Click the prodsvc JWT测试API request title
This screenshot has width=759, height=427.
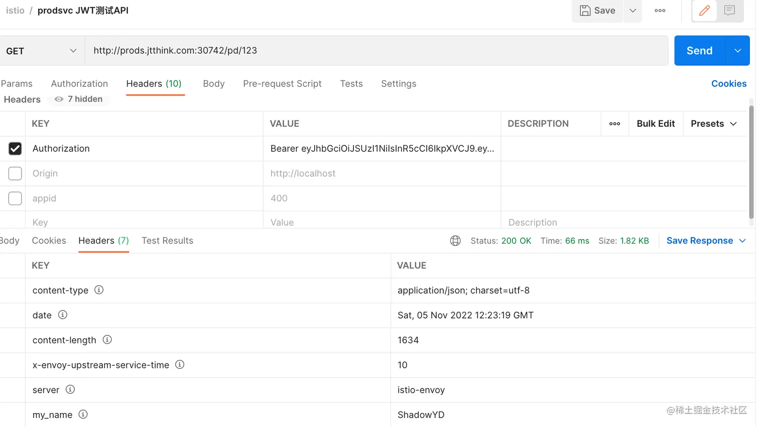coord(83,11)
